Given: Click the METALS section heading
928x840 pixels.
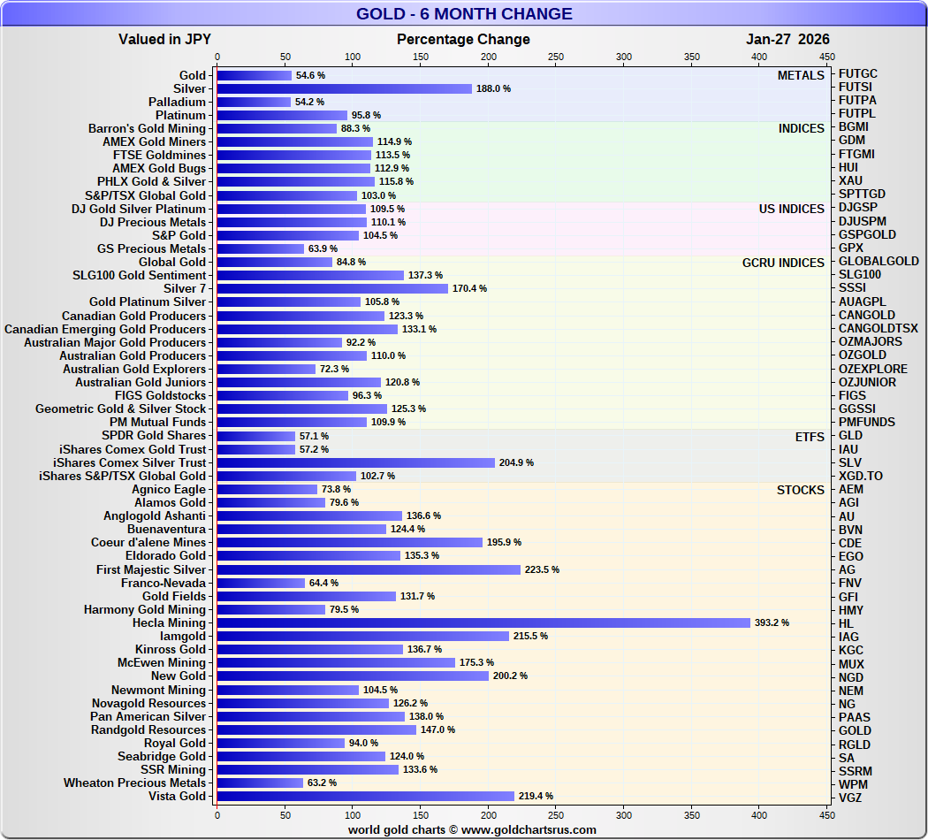Looking at the screenshot, I should point(801,75).
